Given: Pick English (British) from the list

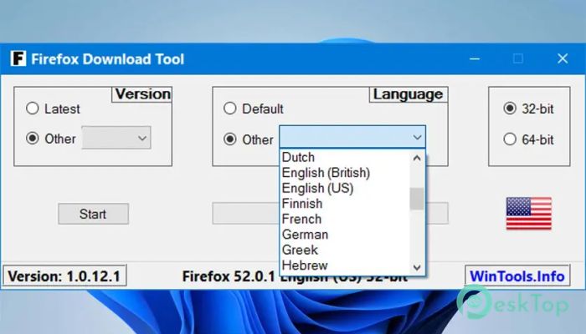Looking at the screenshot, I should 345,173.
